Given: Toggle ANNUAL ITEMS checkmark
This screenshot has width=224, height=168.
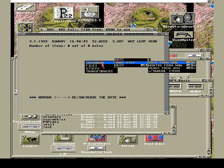Looking at the screenshot, I should pos(172,71).
